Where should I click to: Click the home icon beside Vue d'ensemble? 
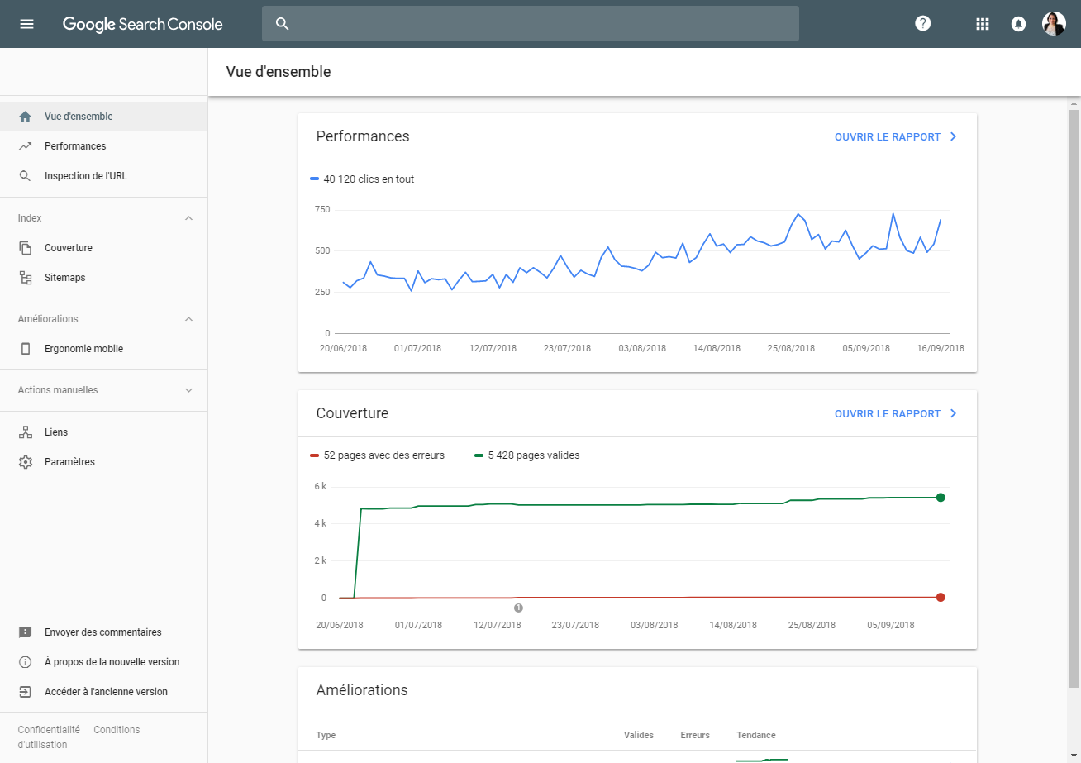(26, 117)
